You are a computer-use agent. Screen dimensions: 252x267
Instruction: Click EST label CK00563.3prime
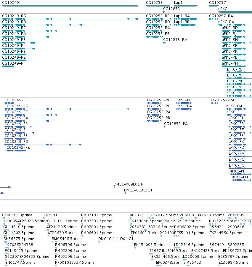(17, 215)
